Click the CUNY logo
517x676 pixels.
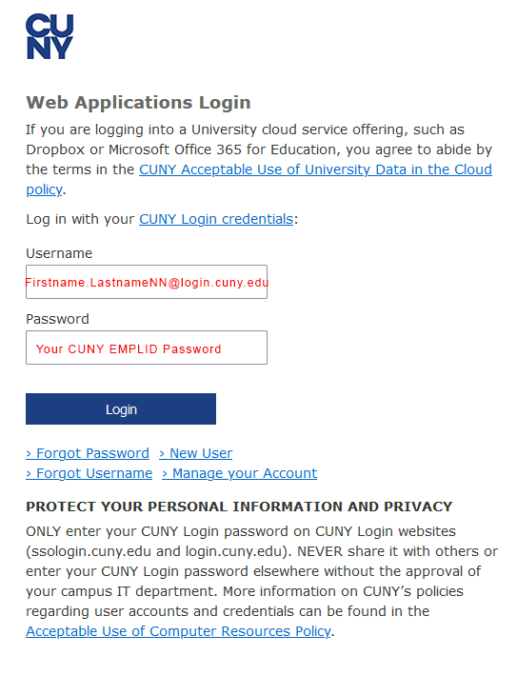click(50, 36)
